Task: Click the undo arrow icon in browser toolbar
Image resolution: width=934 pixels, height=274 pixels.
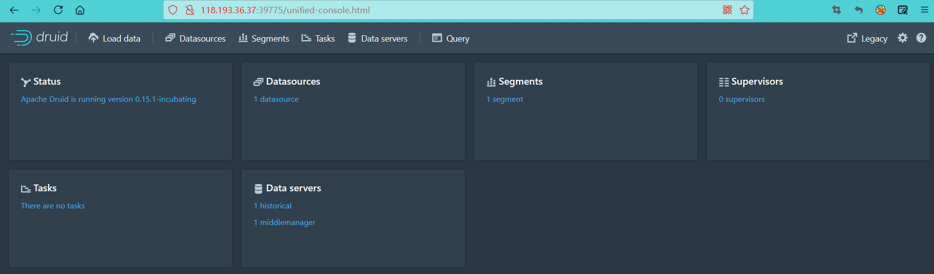Action: click(859, 10)
